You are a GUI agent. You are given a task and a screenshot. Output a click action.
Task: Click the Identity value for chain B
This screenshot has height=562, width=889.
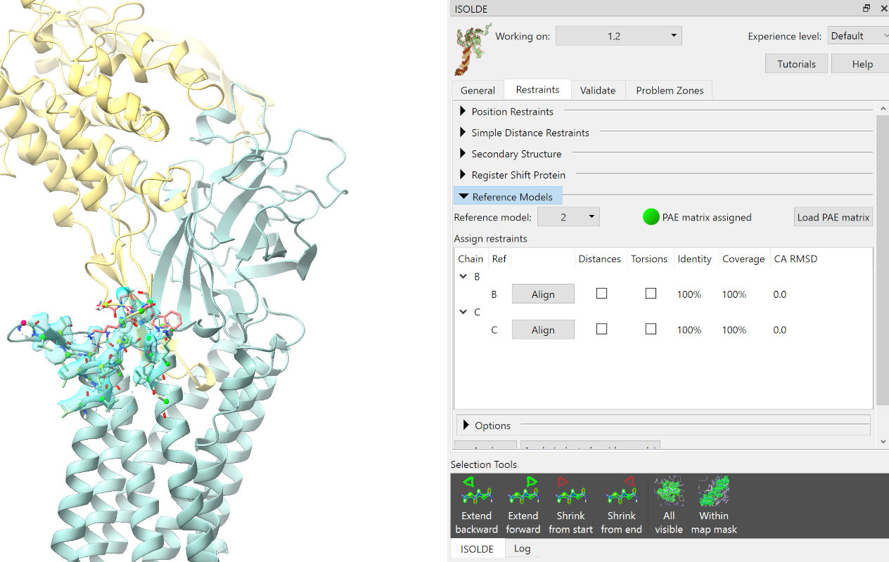tap(689, 294)
